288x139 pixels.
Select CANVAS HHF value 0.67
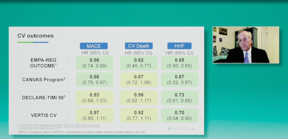179,77
